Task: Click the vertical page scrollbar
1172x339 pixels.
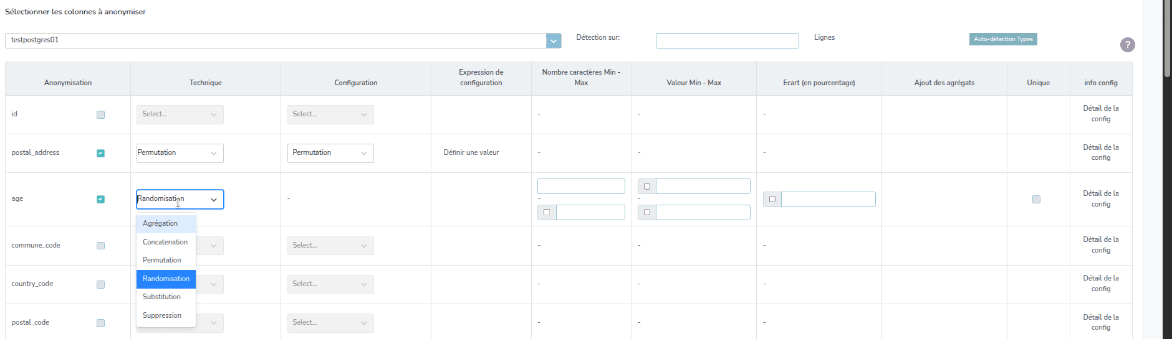Action: click(x=1166, y=37)
